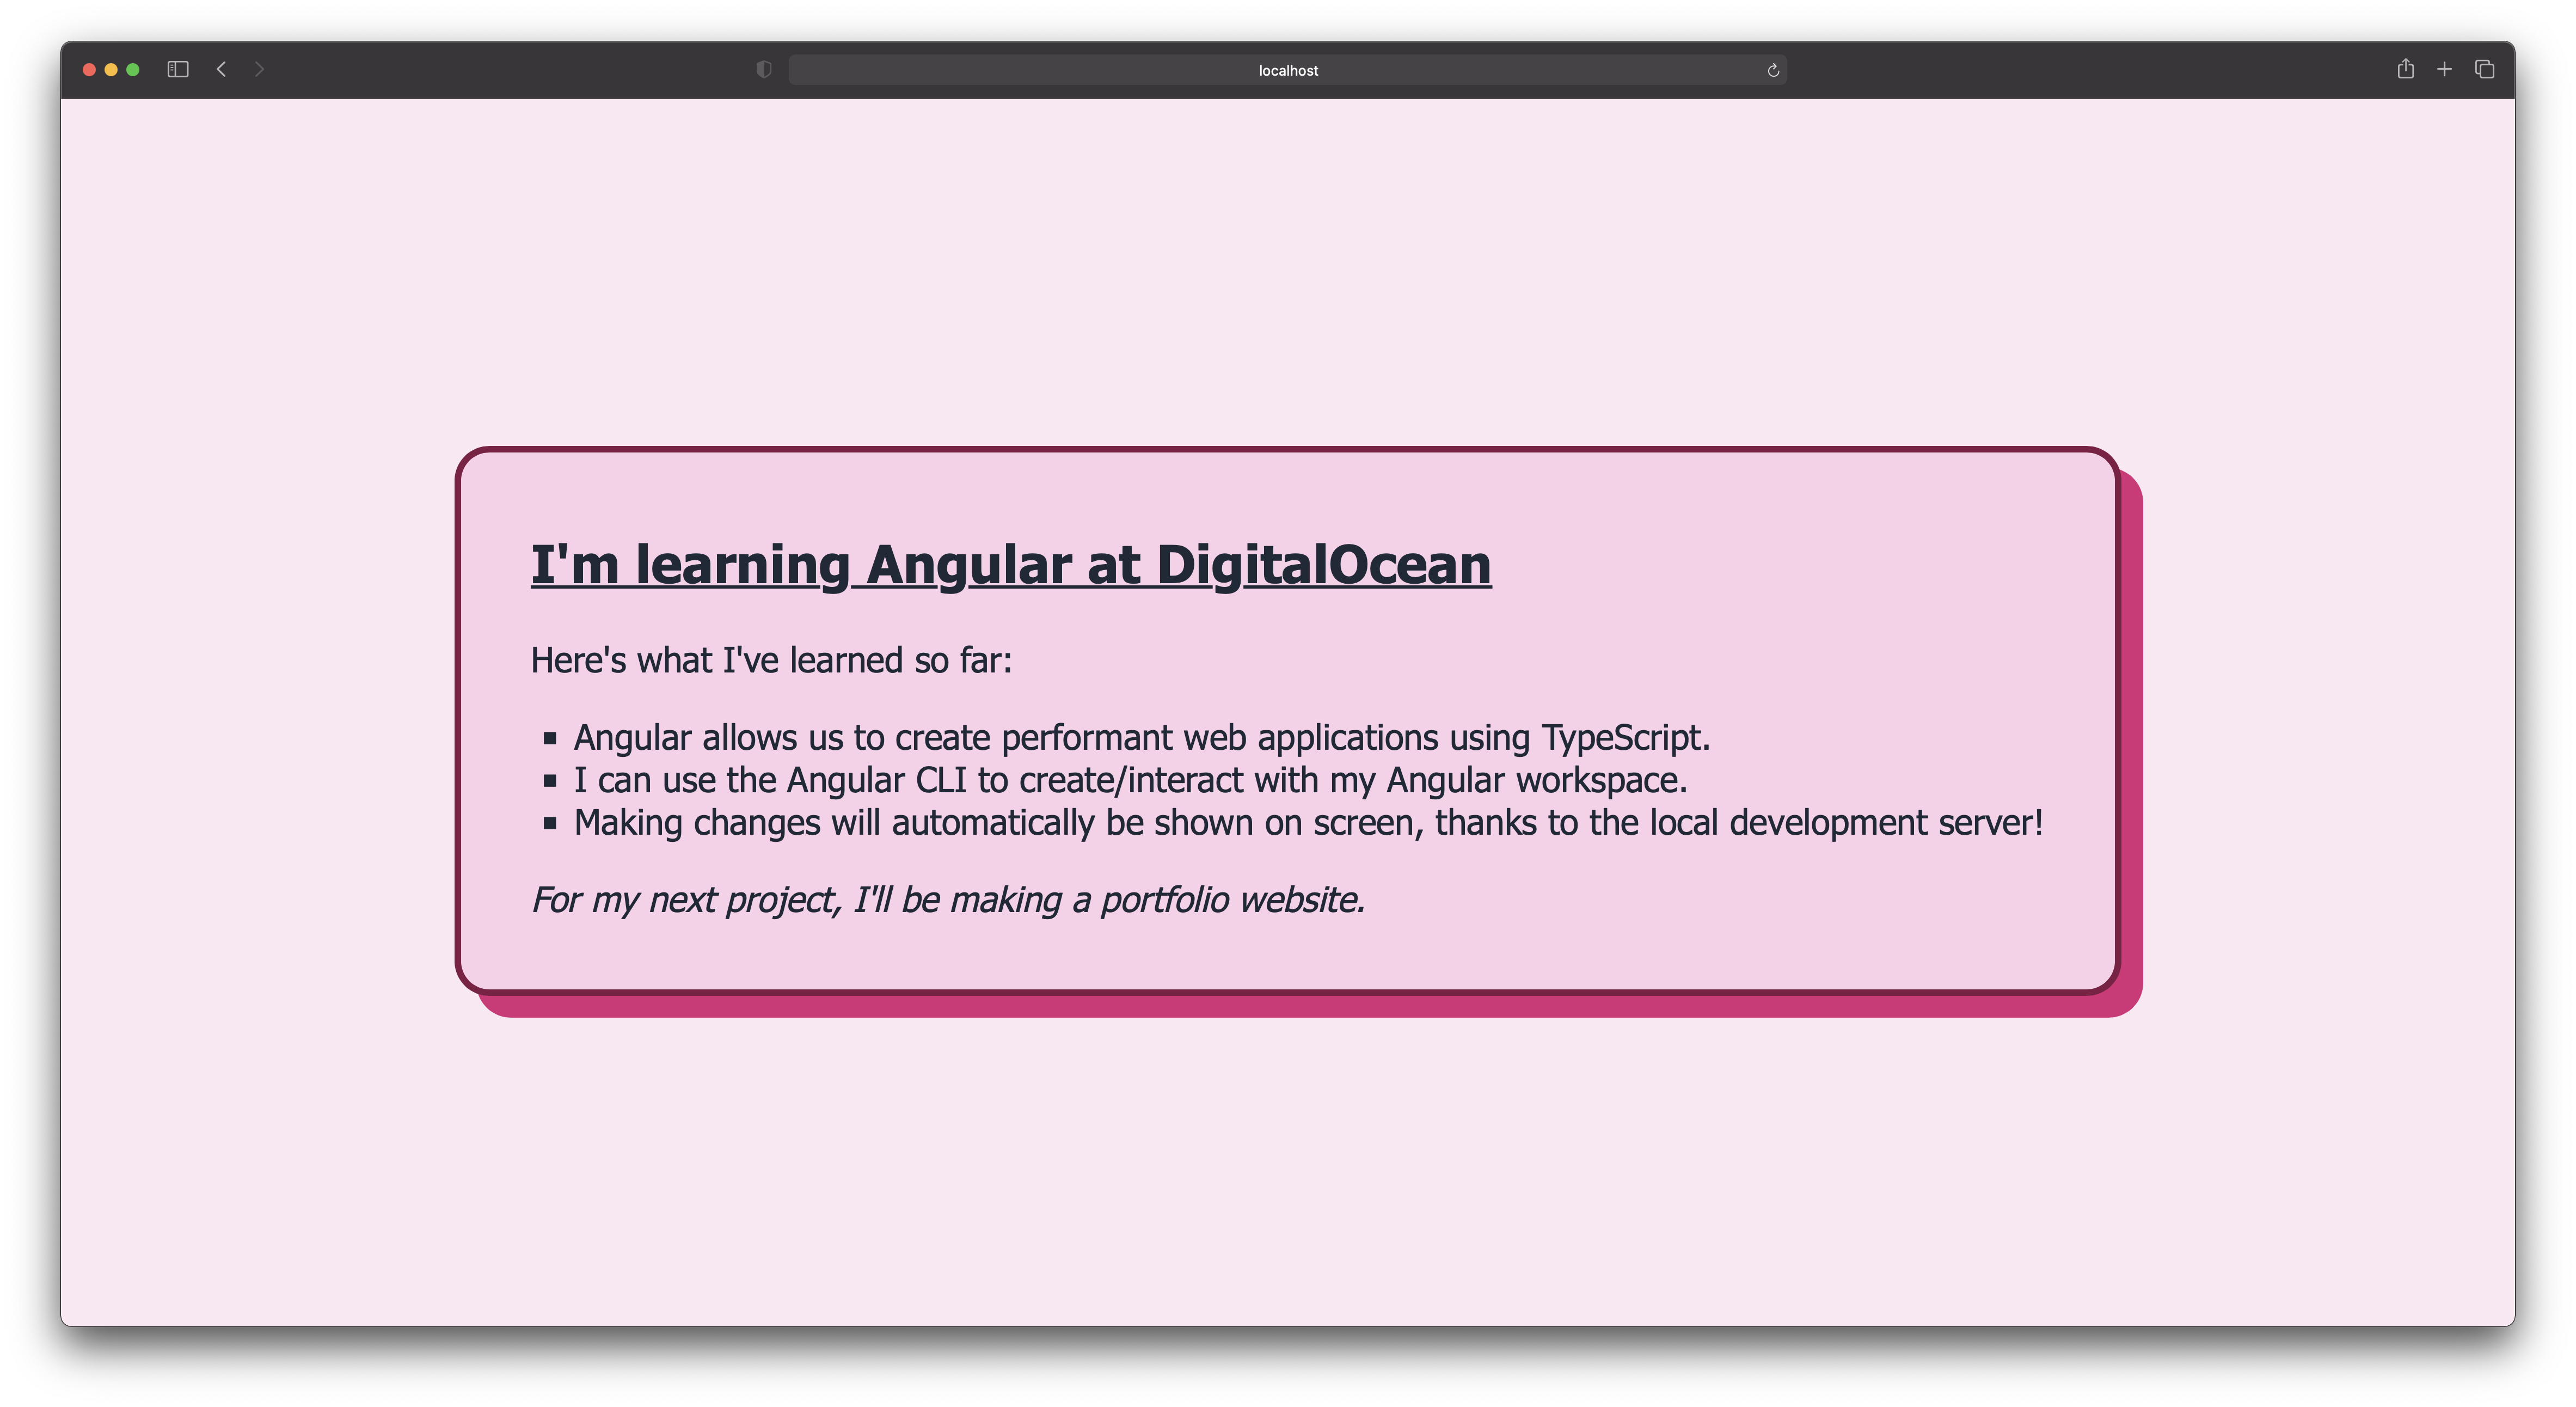Open the privacy shield report icon
Image resolution: width=2576 pixels, height=1407 pixels.
pyautogui.click(x=764, y=69)
